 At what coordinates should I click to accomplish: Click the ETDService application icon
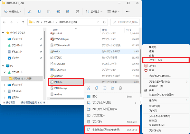click(52, 70)
